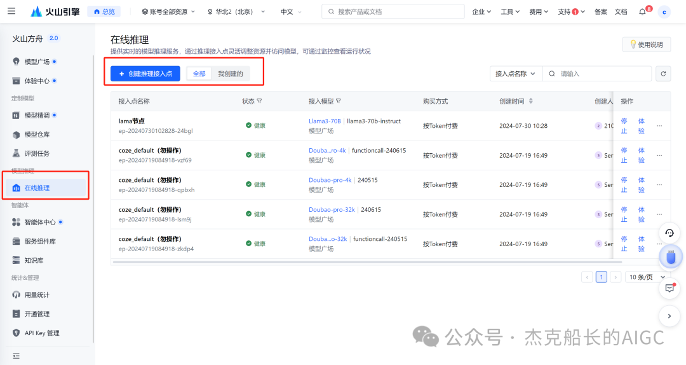686x365 pixels.
Task: Click 体验 for ep-20240719084918-qpbxh row
Action: pos(641,185)
